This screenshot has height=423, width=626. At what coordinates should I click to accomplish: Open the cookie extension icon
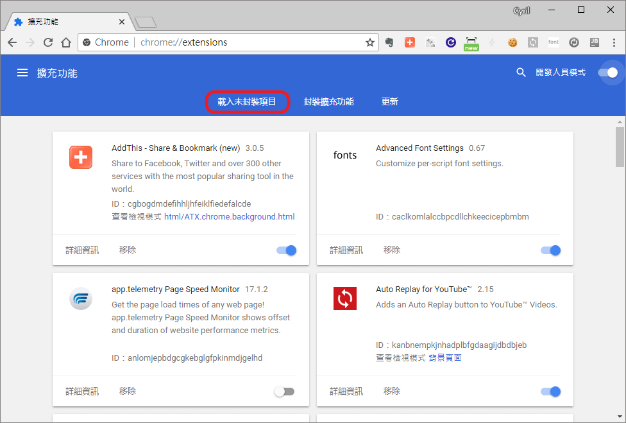(x=512, y=42)
